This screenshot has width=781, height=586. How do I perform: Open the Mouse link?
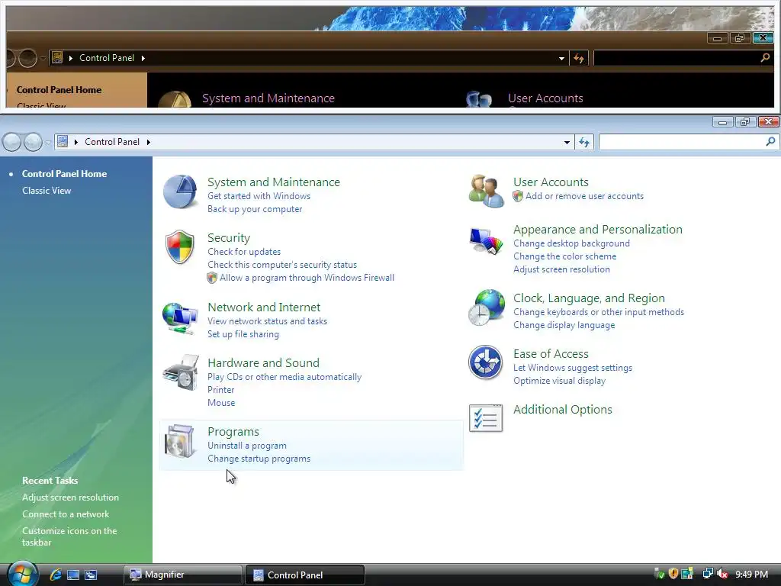tap(221, 403)
